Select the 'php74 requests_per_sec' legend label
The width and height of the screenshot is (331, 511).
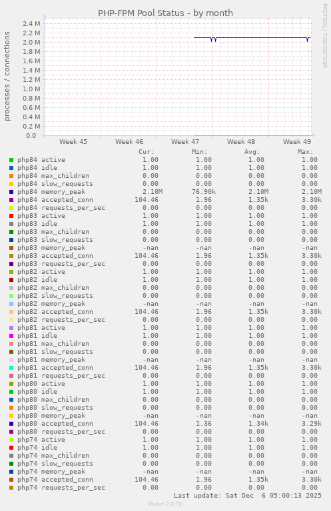click(61, 488)
